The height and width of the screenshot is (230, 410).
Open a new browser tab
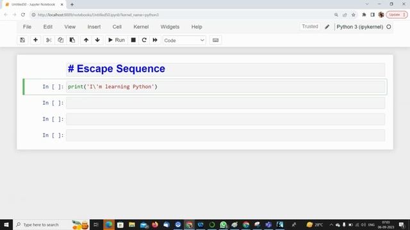(72, 4)
